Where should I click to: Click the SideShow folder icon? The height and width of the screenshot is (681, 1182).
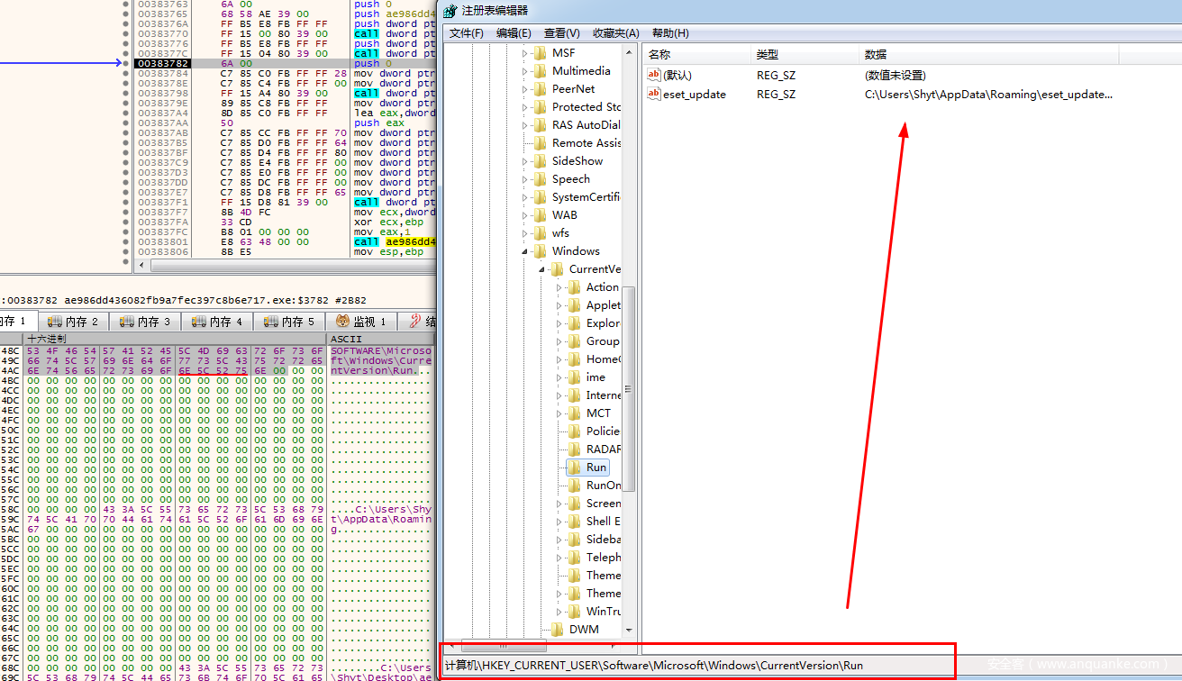tap(540, 161)
